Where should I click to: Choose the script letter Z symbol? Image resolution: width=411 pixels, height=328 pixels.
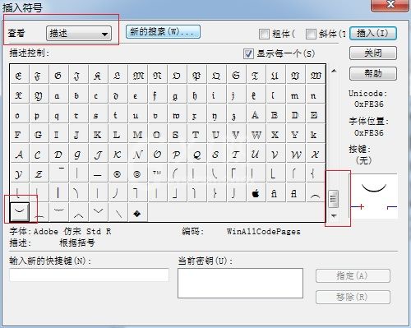click(39, 173)
